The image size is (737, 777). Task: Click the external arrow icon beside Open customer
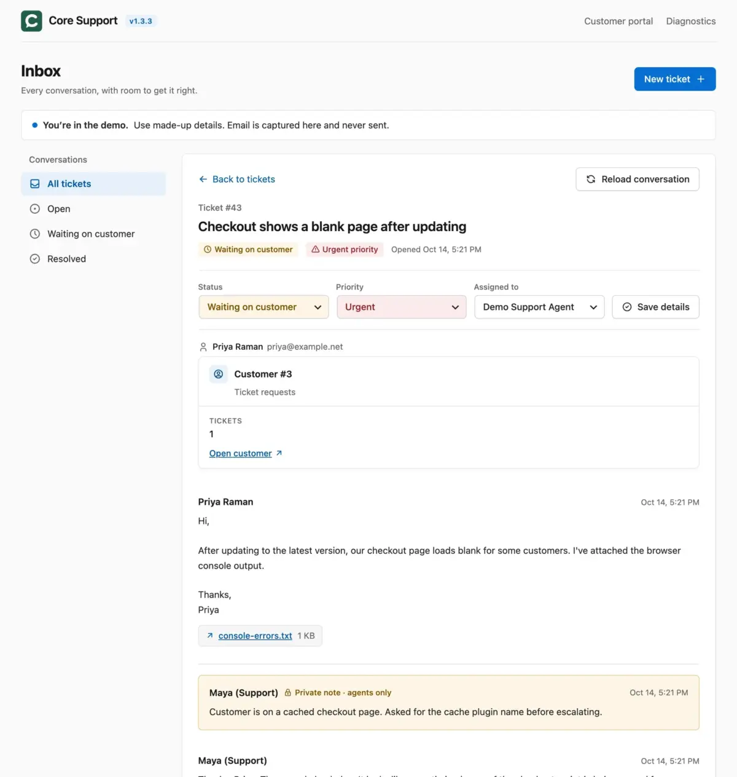(279, 454)
